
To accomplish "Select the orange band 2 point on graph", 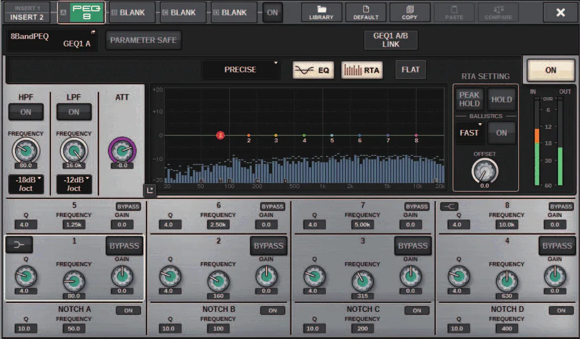I will 248,136.
